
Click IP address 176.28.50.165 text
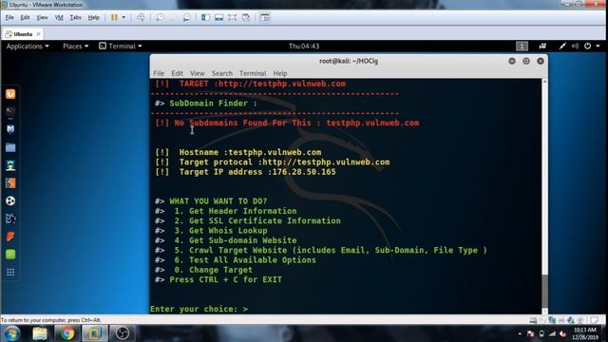304,172
